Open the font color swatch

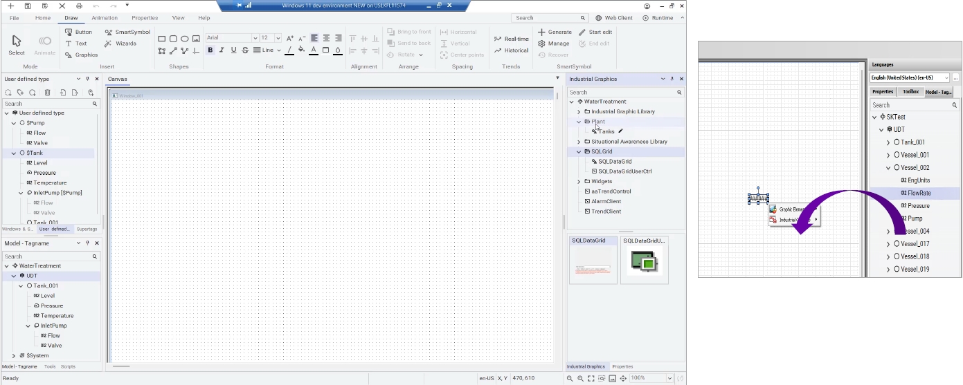click(314, 50)
